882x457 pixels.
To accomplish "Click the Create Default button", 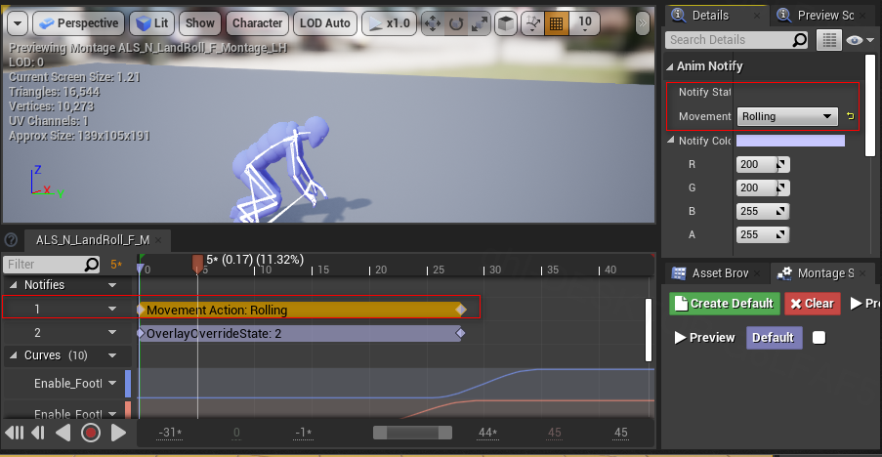I will 725,303.
